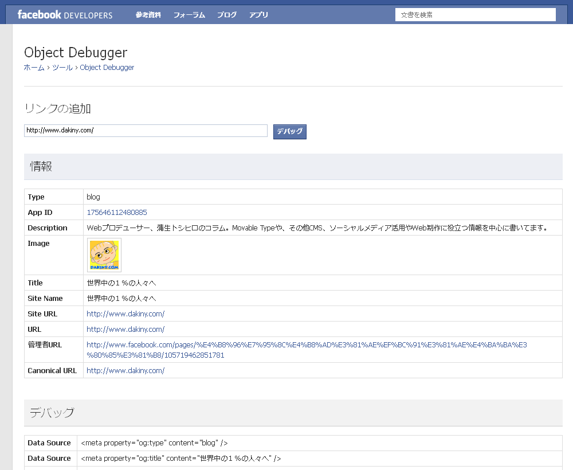Open the 管理者URL facebook pages link

307,350
